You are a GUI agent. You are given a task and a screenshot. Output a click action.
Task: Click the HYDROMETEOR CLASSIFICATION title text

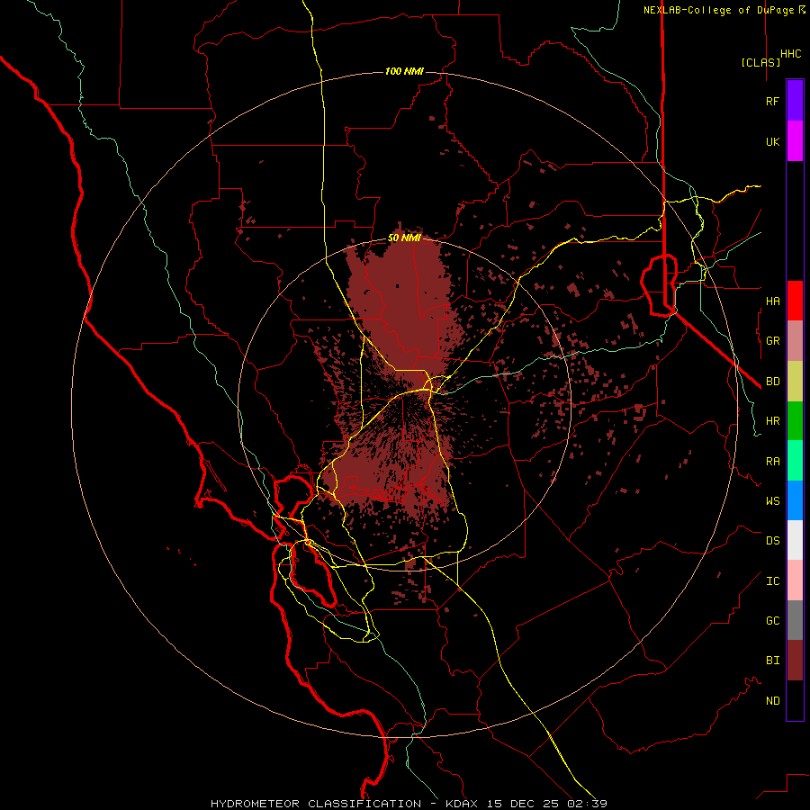[316, 804]
